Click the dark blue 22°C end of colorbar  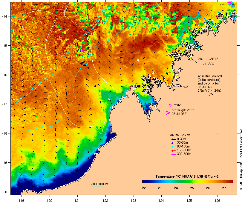click(x=144, y=182)
